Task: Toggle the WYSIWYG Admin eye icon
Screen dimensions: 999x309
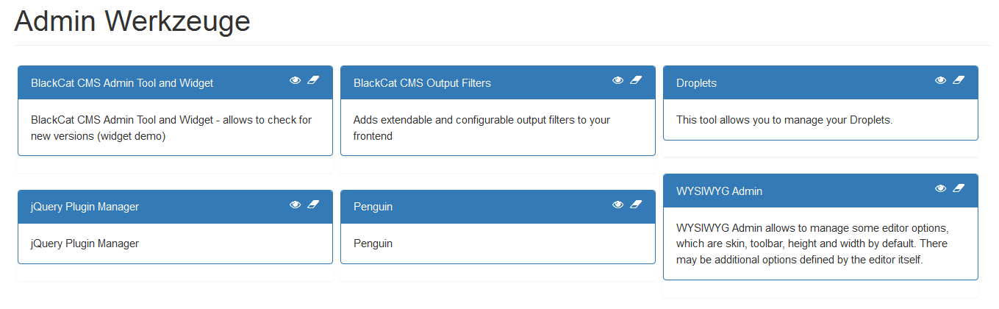Action: click(x=940, y=188)
